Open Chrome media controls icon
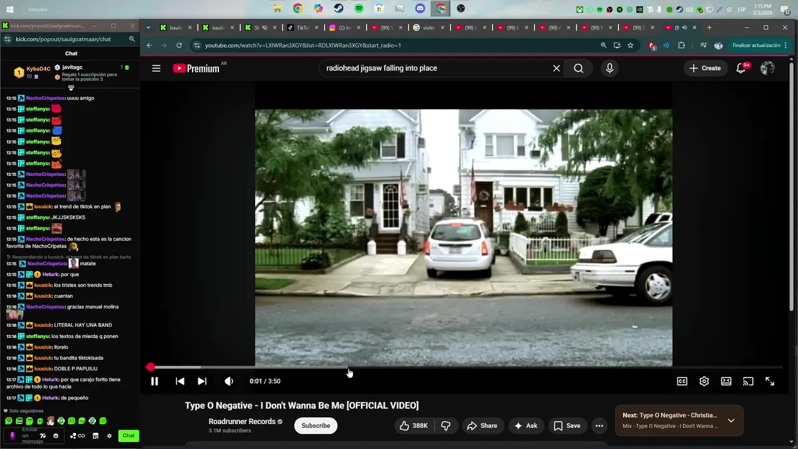Viewport: 798px width, 449px height. [x=703, y=46]
